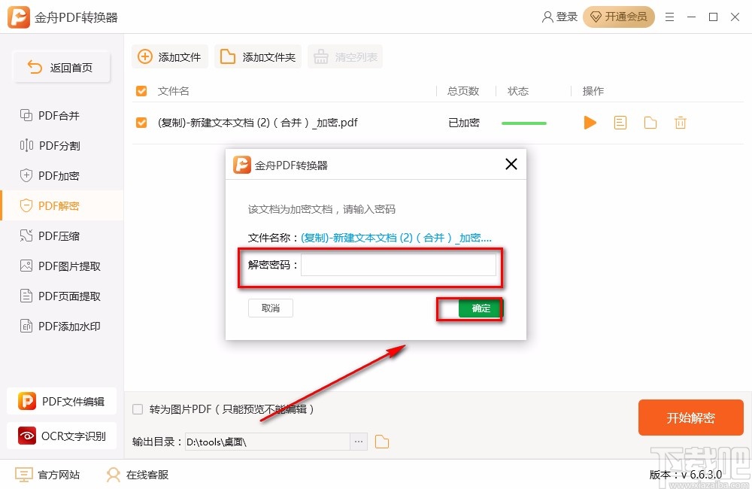Click the 状态 column header
Image resolution: width=752 pixels, height=489 pixels.
click(x=518, y=91)
